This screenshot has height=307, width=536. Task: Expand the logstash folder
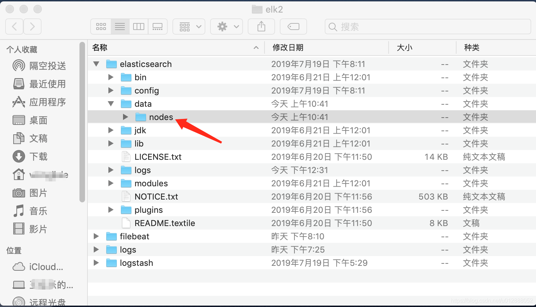(x=96, y=263)
